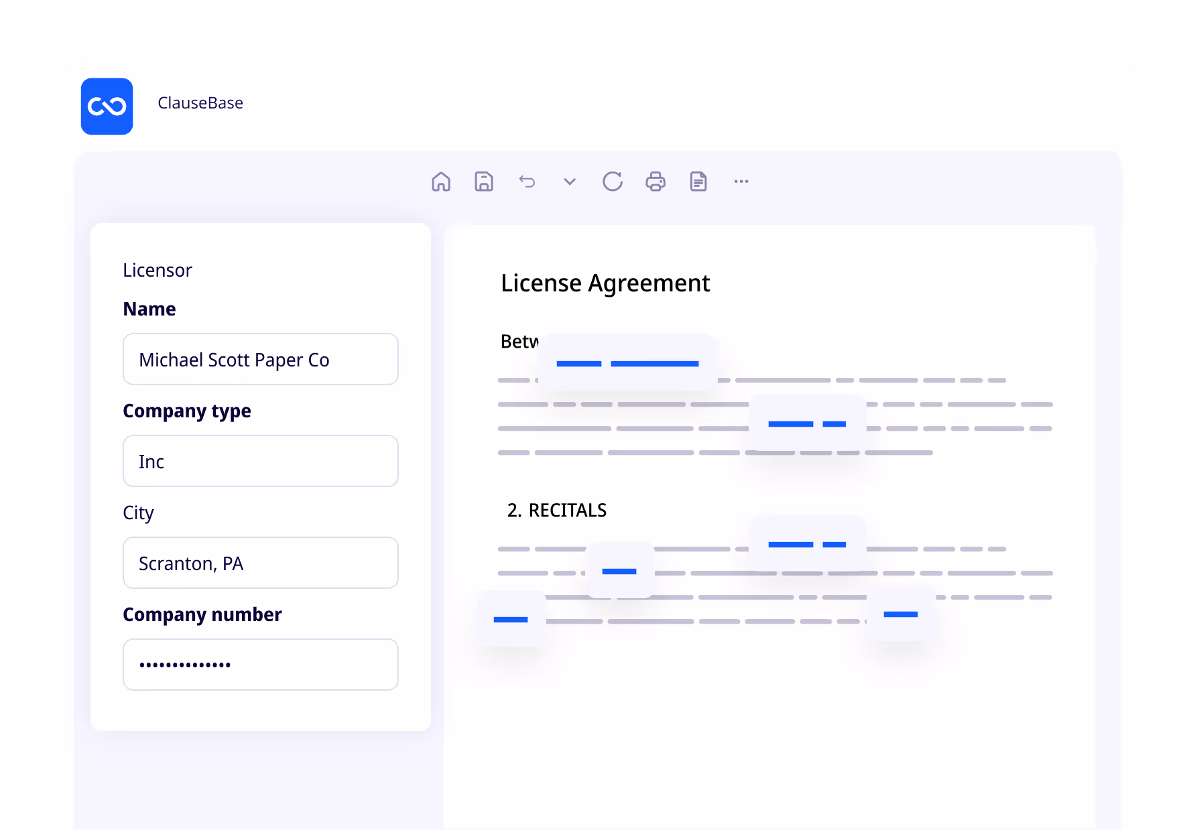Open the document export icon
This screenshot has width=1187, height=830.
coord(698,182)
